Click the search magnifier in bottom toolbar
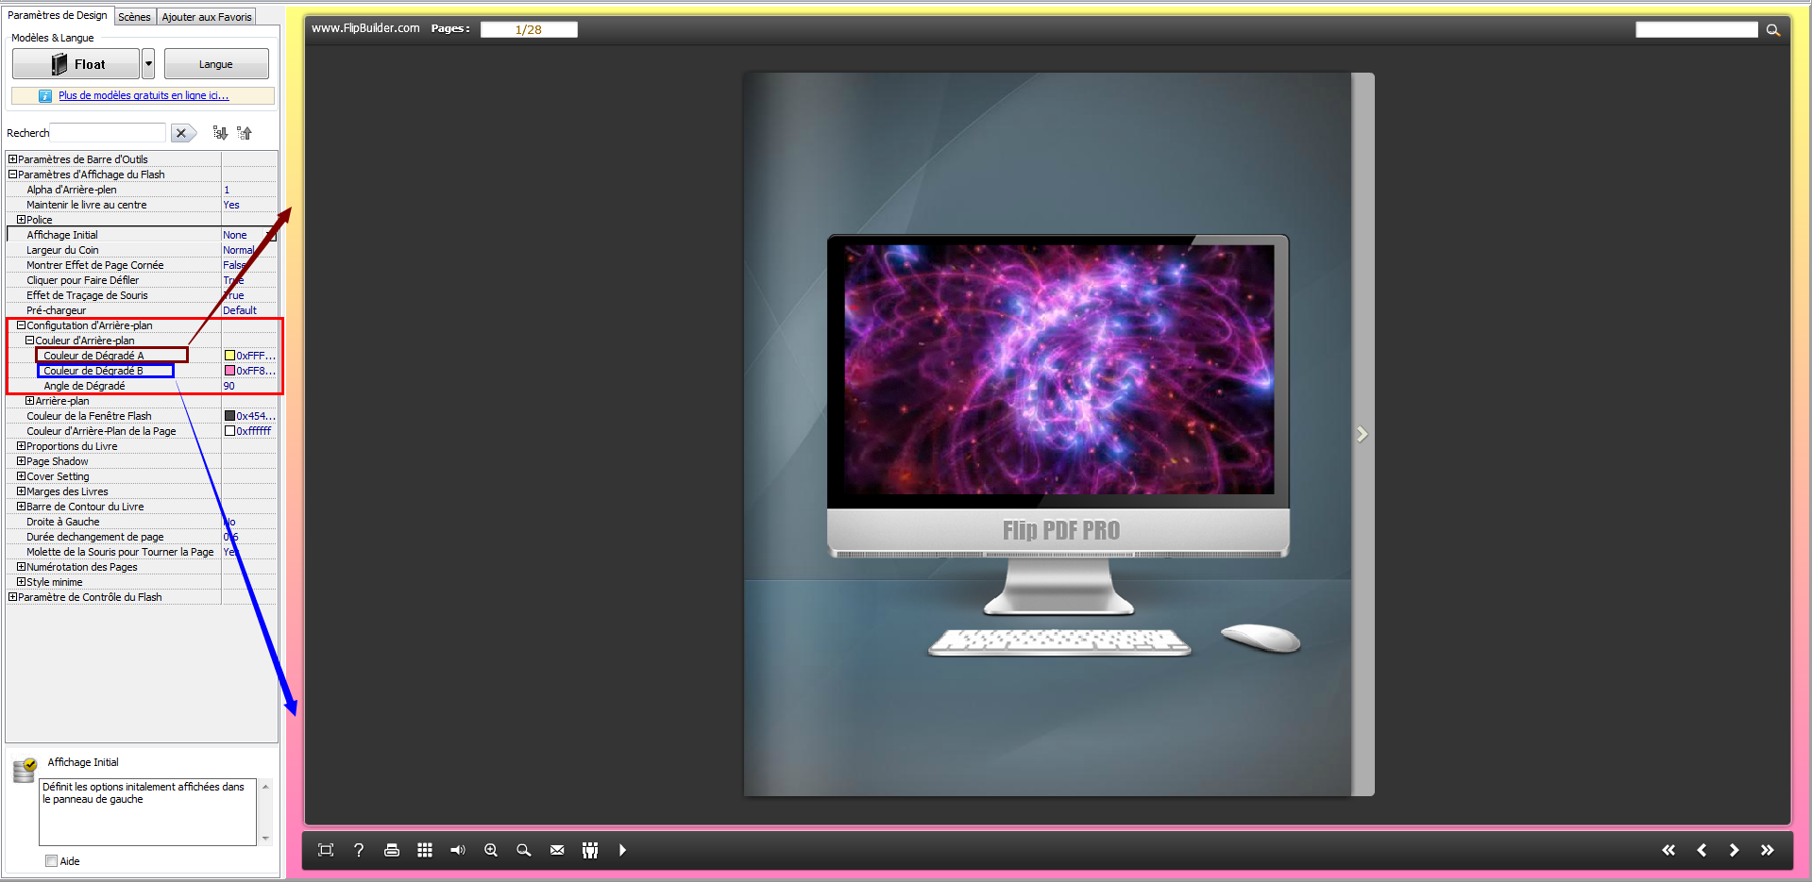Viewport: 1812px width, 882px height. point(524,850)
